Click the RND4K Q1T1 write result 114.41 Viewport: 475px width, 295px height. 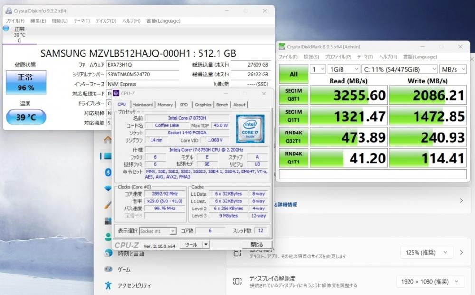pos(428,158)
